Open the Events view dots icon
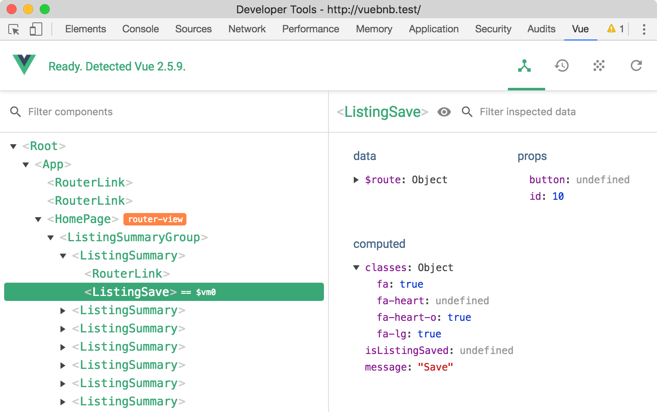Screen dimensions: 657x412 tap(599, 65)
